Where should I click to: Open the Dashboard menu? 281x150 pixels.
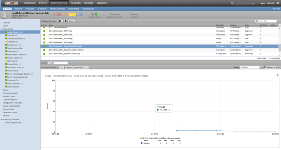click(x=30, y=3)
